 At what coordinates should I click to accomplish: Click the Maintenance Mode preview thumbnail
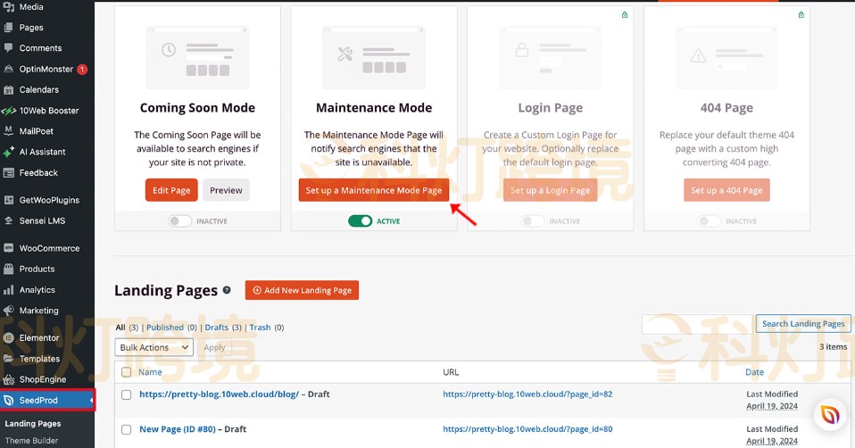coord(374,57)
